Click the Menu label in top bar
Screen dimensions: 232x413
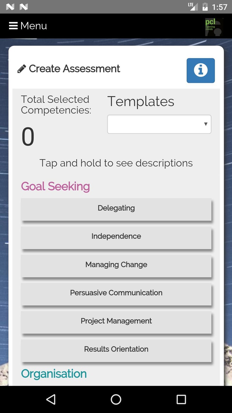click(34, 26)
